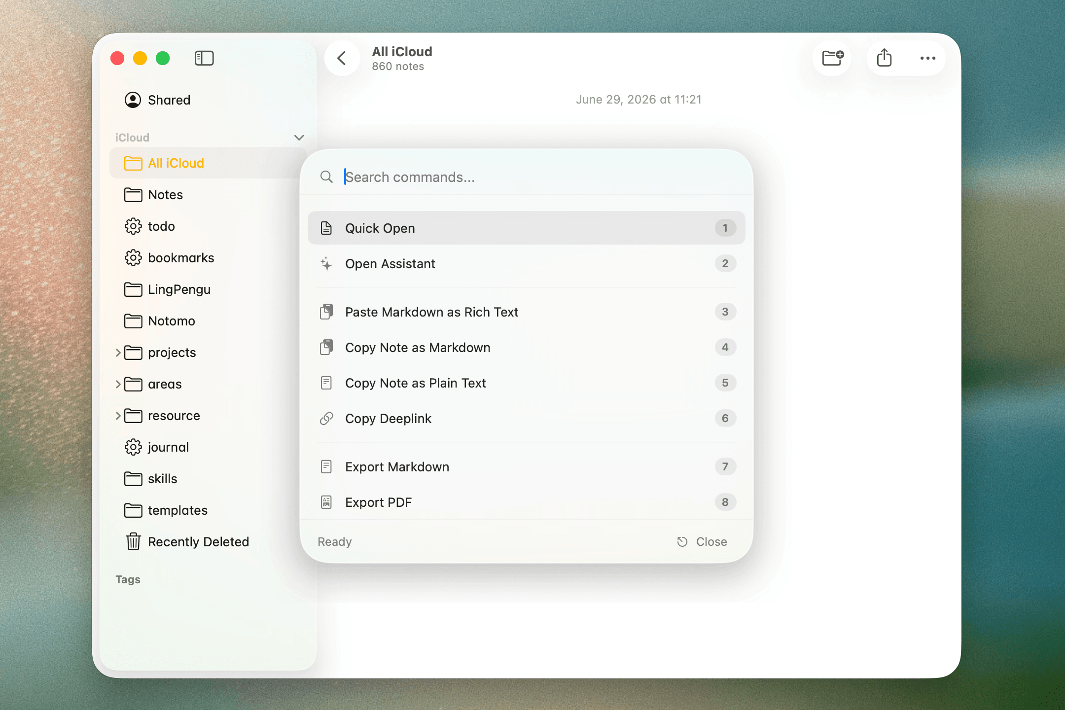Open the bookmarks smart folder

pos(208,258)
